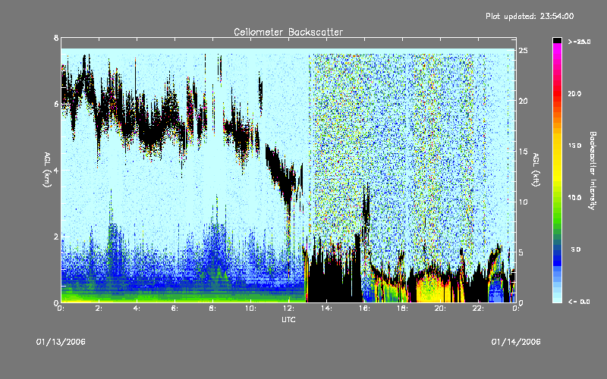The image size is (607, 379).
Task: Click the 8: hour tick on time axis
Action: [x=212, y=309]
